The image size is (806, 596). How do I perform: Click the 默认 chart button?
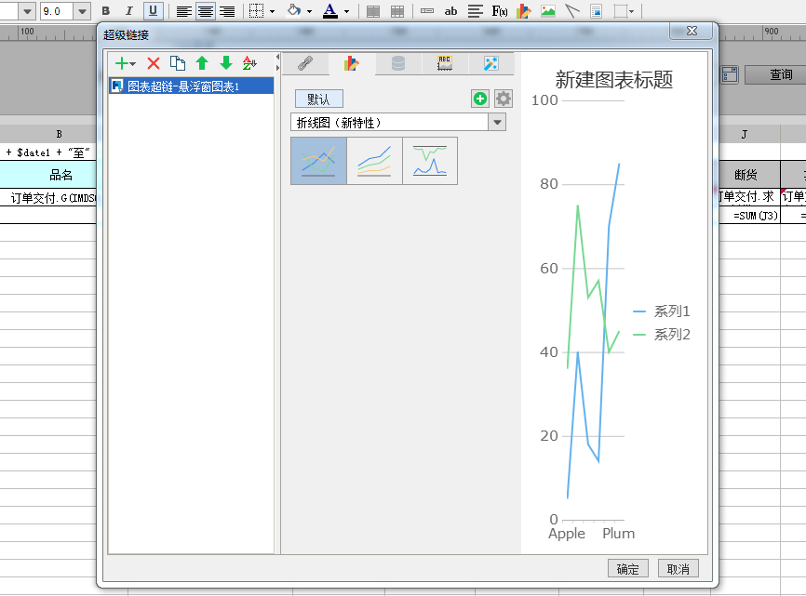318,99
